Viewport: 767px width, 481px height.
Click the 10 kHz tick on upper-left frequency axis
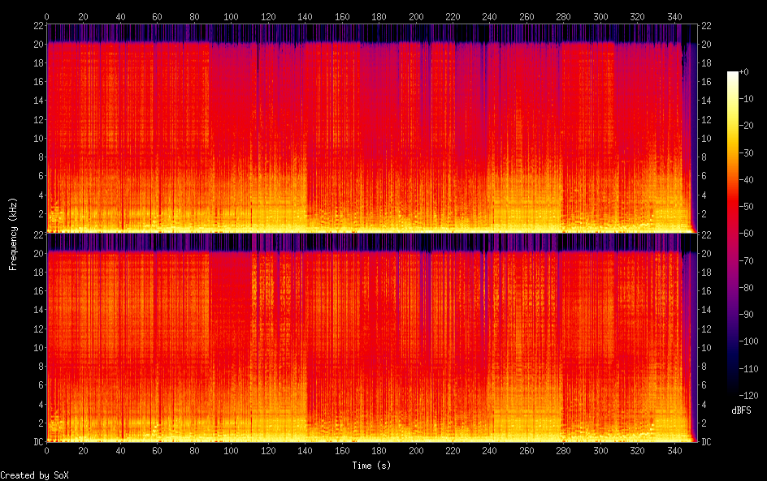(37, 138)
